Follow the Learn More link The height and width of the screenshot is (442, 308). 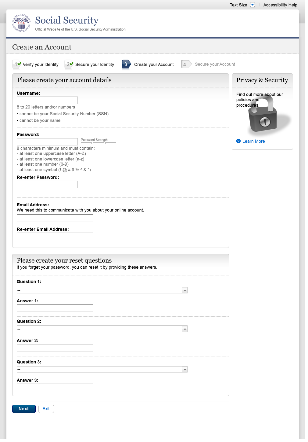253,141
